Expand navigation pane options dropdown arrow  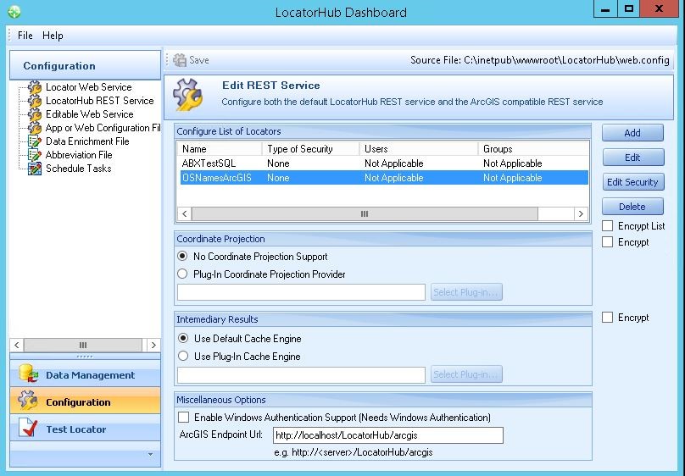[x=151, y=454]
